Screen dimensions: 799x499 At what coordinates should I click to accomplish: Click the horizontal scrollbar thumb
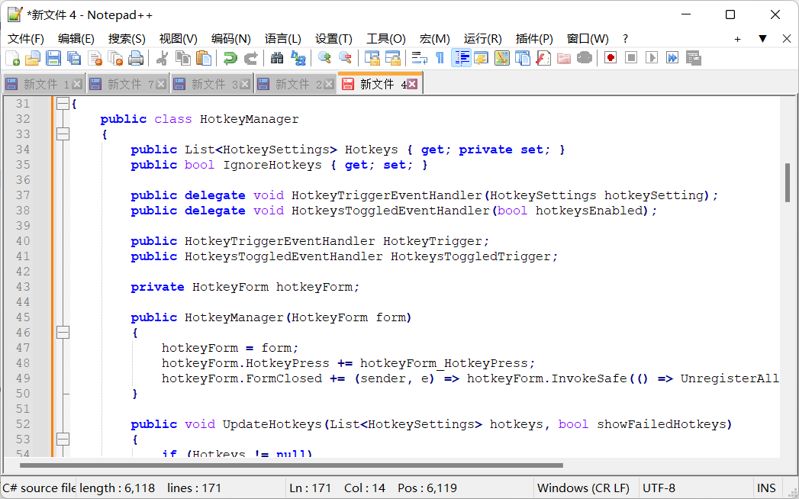(x=292, y=465)
